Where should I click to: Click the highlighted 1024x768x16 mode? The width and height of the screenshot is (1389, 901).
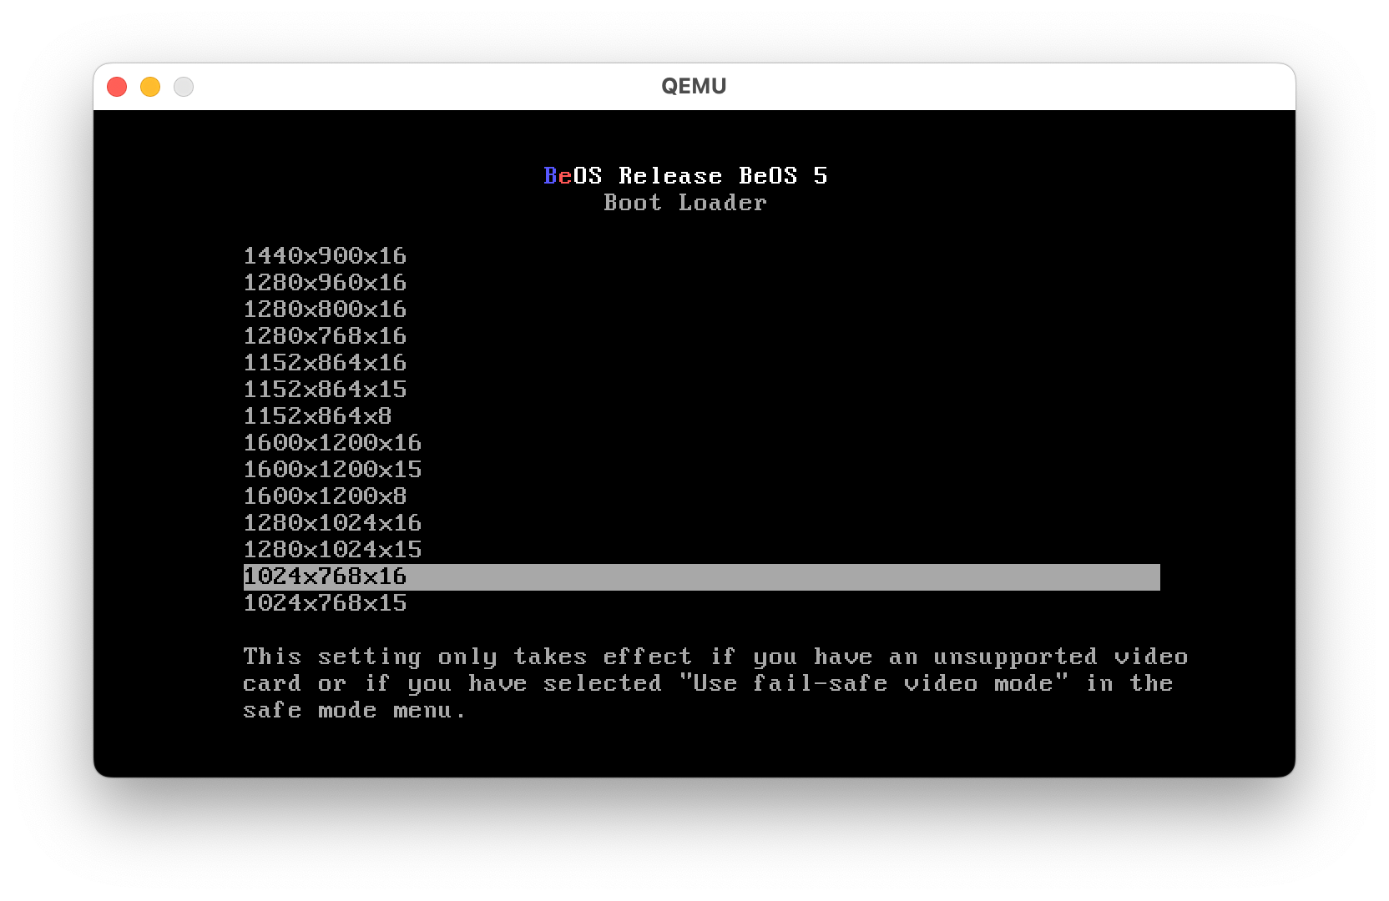tap(325, 576)
